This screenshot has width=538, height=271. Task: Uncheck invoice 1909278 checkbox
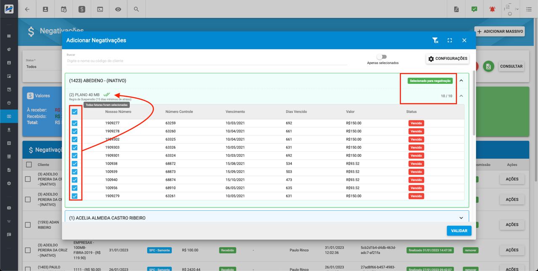click(74, 131)
